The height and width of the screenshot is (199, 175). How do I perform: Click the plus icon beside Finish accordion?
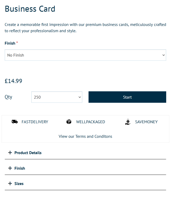click(10, 168)
